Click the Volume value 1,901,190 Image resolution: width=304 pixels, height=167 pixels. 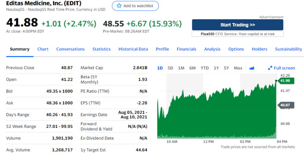pyautogui.click(x=63, y=138)
